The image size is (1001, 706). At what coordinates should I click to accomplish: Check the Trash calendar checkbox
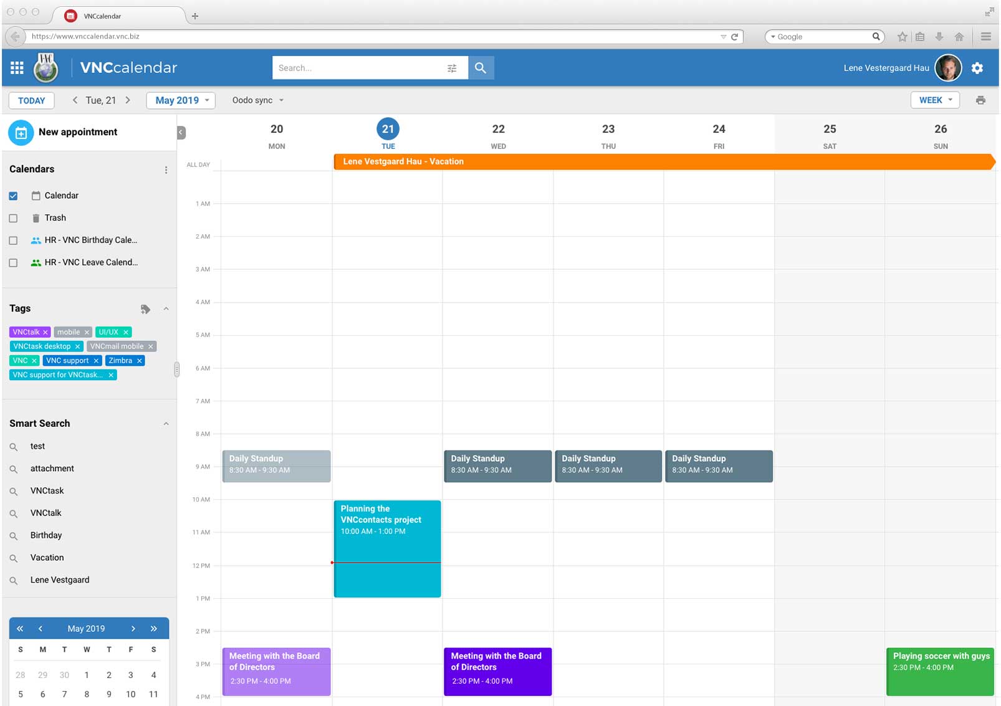[x=13, y=218]
